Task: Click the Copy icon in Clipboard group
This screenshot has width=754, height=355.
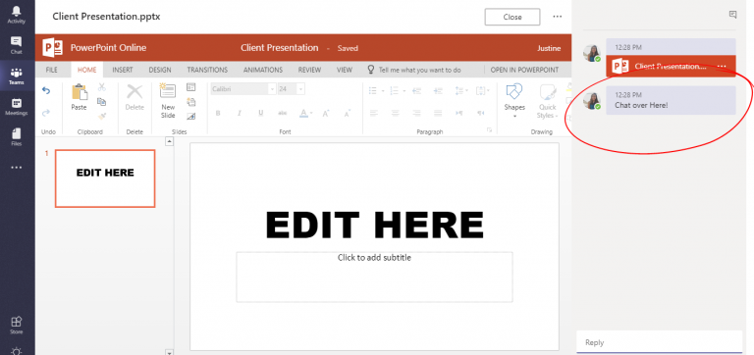Action: click(101, 101)
